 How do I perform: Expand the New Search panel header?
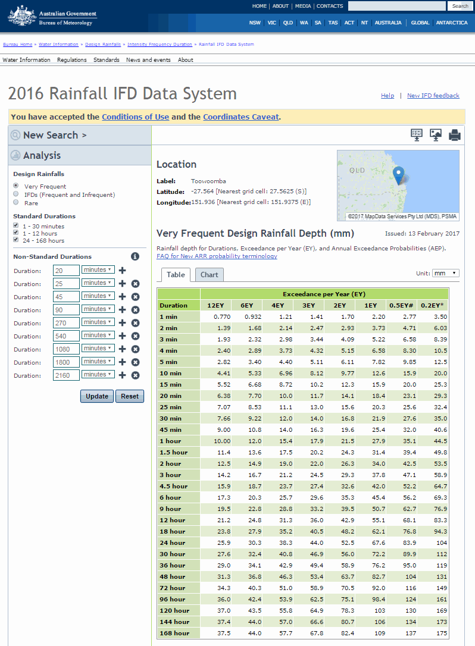[x=80, y=135]
